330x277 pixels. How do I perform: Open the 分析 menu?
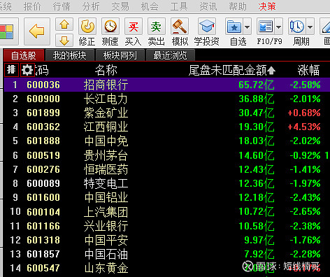point(91,6)
